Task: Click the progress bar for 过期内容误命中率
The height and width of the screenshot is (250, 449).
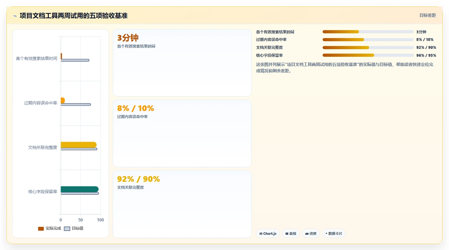Action: [x=368, y=40]
